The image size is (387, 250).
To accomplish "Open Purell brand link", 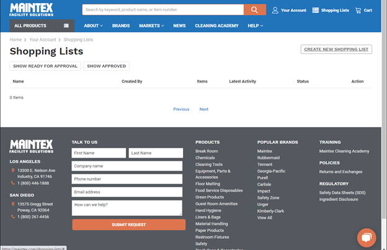I will [262, 177].
